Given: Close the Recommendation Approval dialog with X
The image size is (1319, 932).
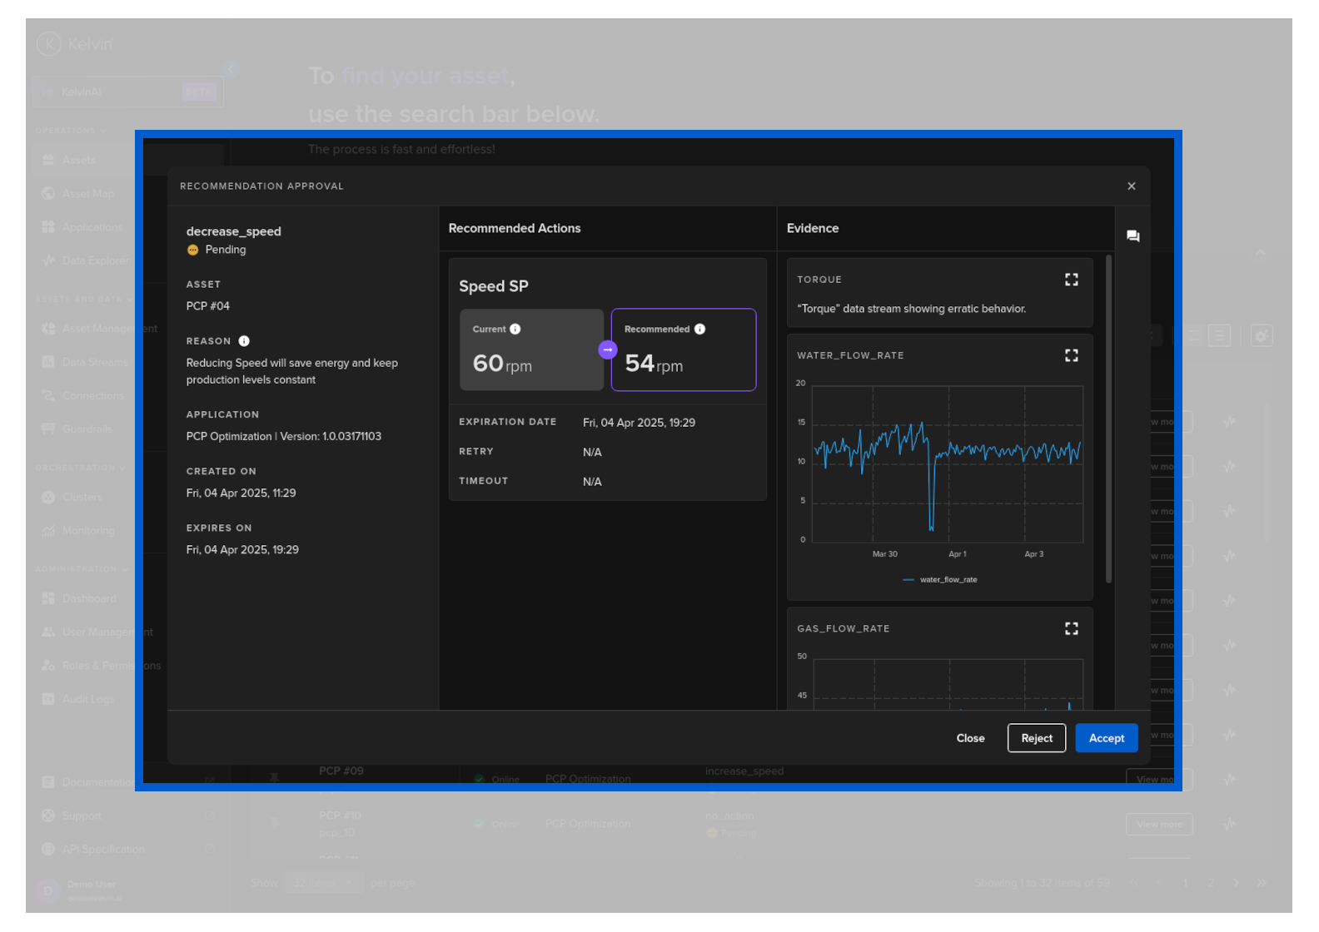Looking at the screenshot, I should point(1131,186).
